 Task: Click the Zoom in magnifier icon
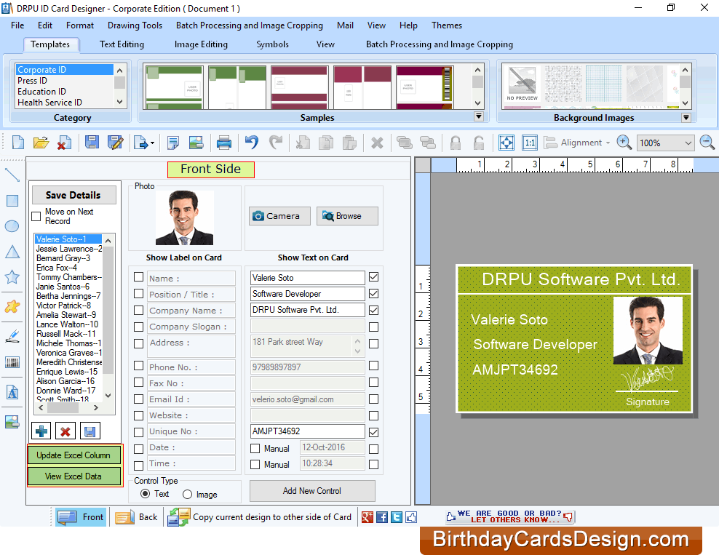click(x=624, y=142)
